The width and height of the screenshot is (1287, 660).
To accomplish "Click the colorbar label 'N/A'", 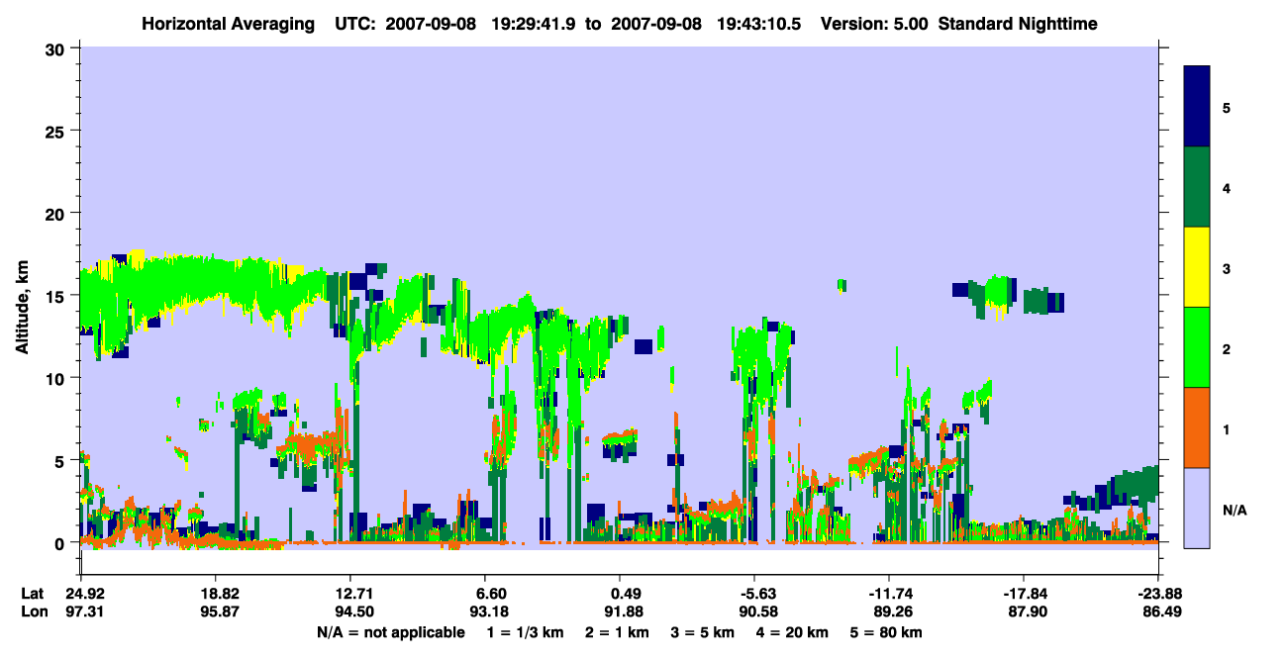I will [1234, 511].
